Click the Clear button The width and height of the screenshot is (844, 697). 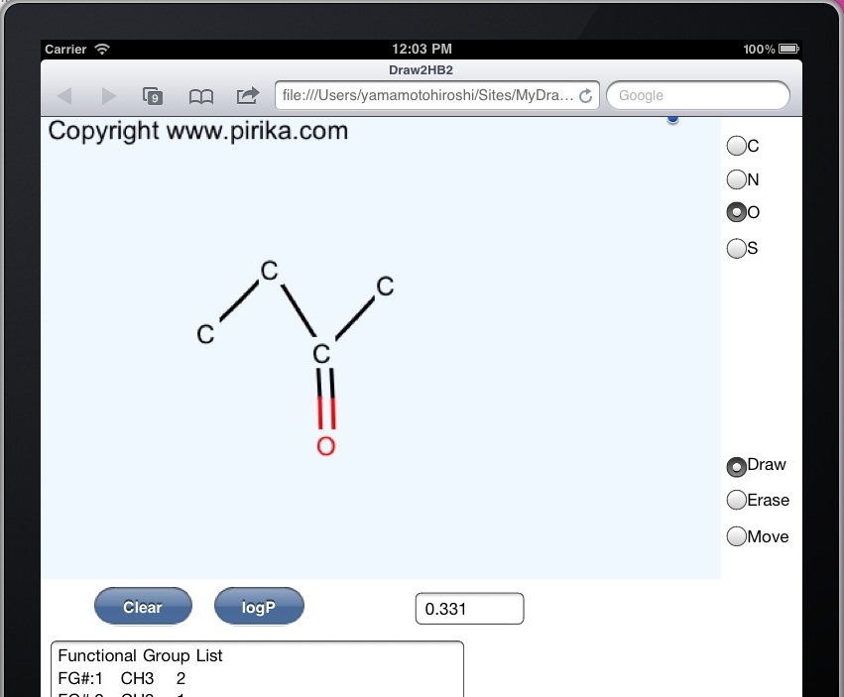point(143,606)
